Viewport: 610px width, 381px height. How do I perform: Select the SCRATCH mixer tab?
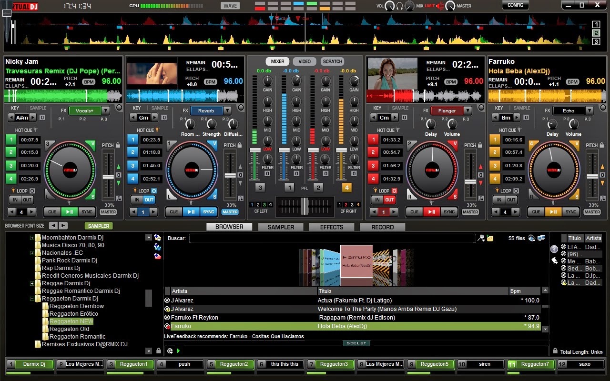coord(332,61)
